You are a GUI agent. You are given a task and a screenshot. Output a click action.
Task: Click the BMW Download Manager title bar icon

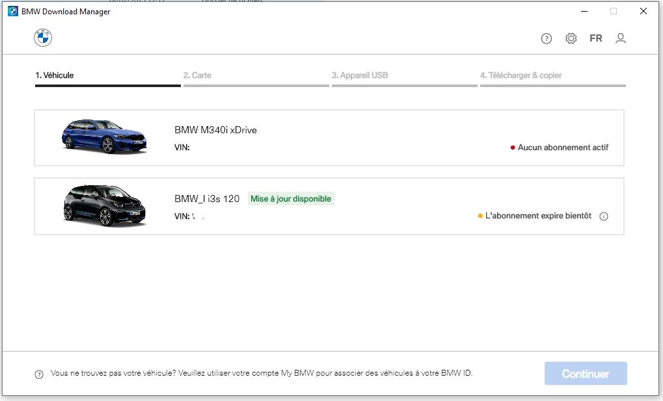(12, 11)
